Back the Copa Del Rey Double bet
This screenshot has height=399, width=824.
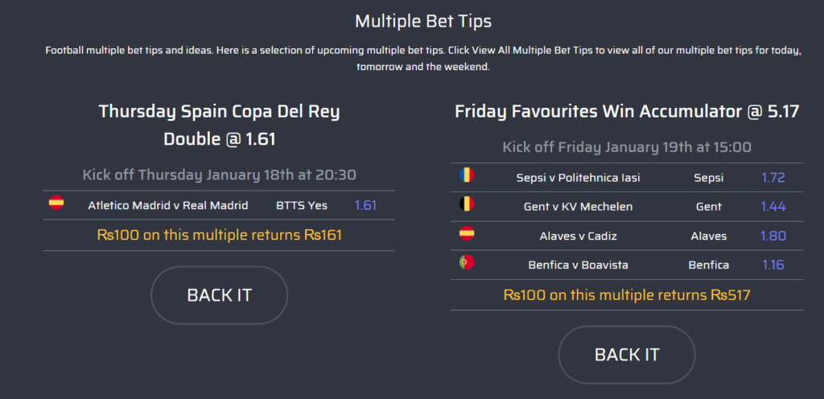(x=219, y=295)
